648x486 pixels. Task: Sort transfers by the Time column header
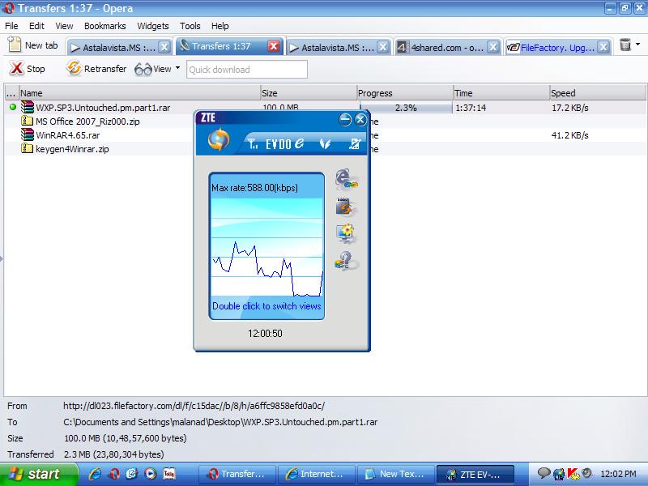pos(501,93)
